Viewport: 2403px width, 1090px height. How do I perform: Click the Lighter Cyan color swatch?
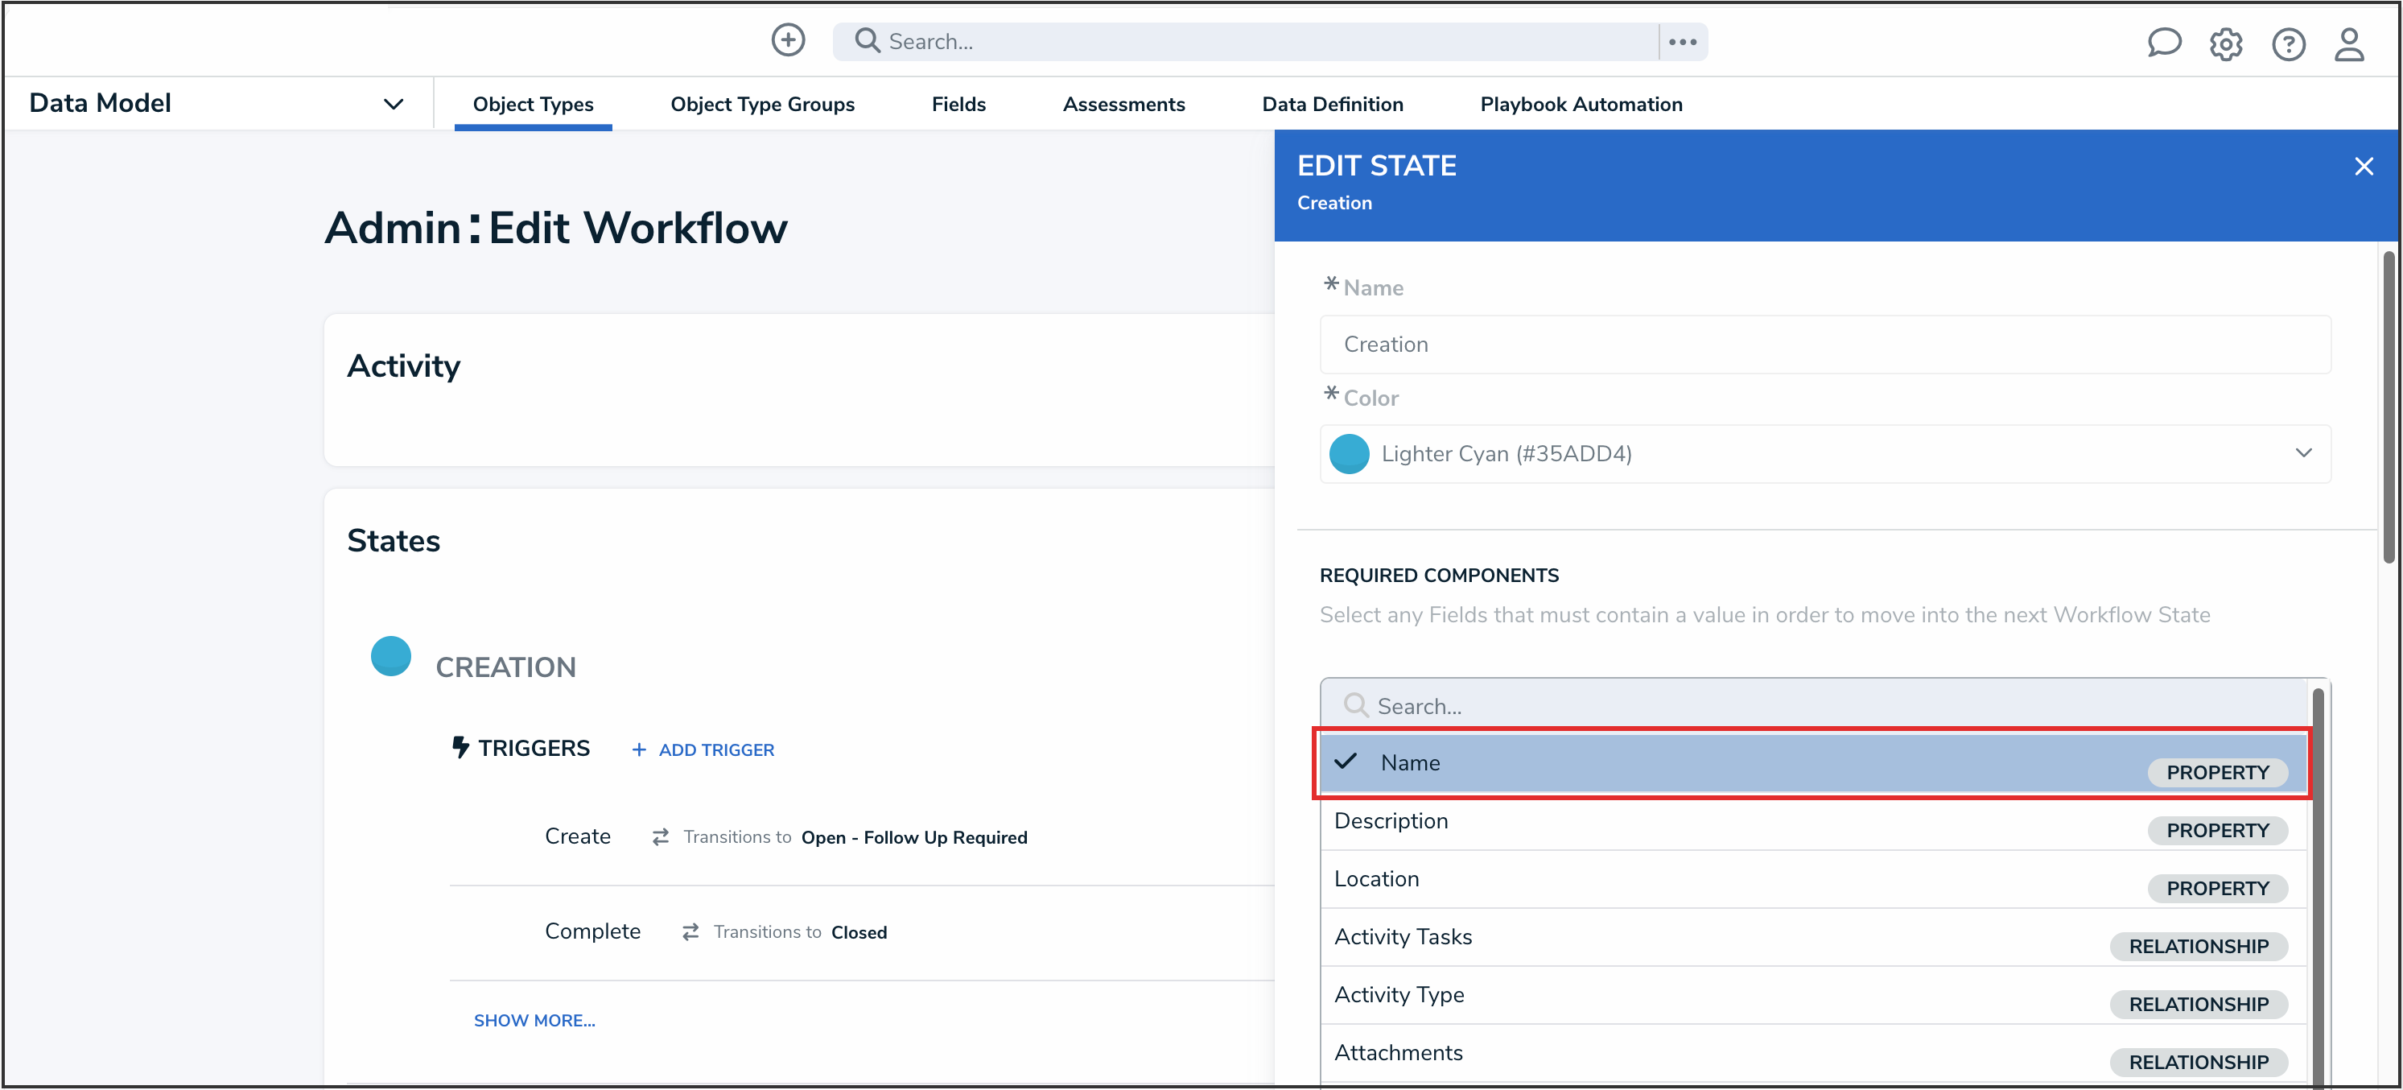point(1349,455)
